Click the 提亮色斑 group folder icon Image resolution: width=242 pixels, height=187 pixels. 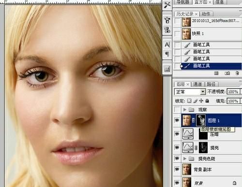click(191, 158)
